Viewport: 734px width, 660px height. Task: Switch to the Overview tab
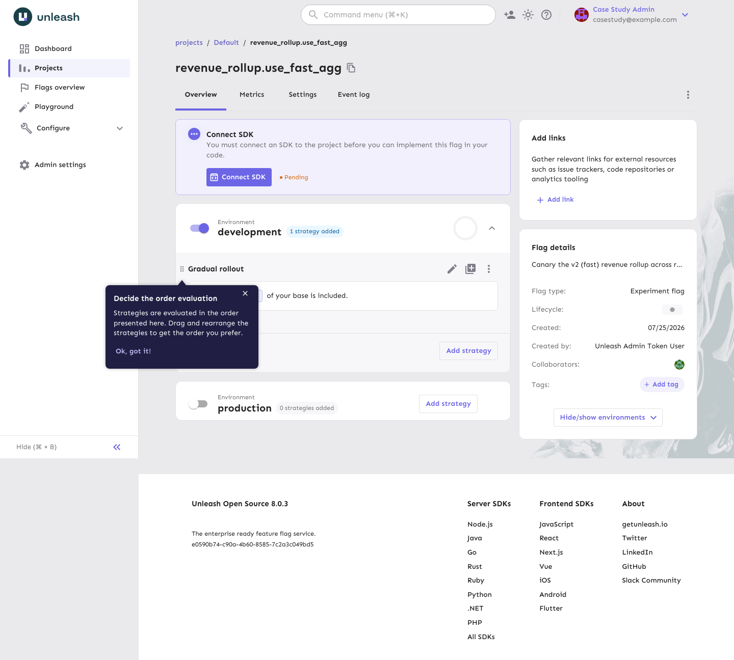[x=201, y=95]
